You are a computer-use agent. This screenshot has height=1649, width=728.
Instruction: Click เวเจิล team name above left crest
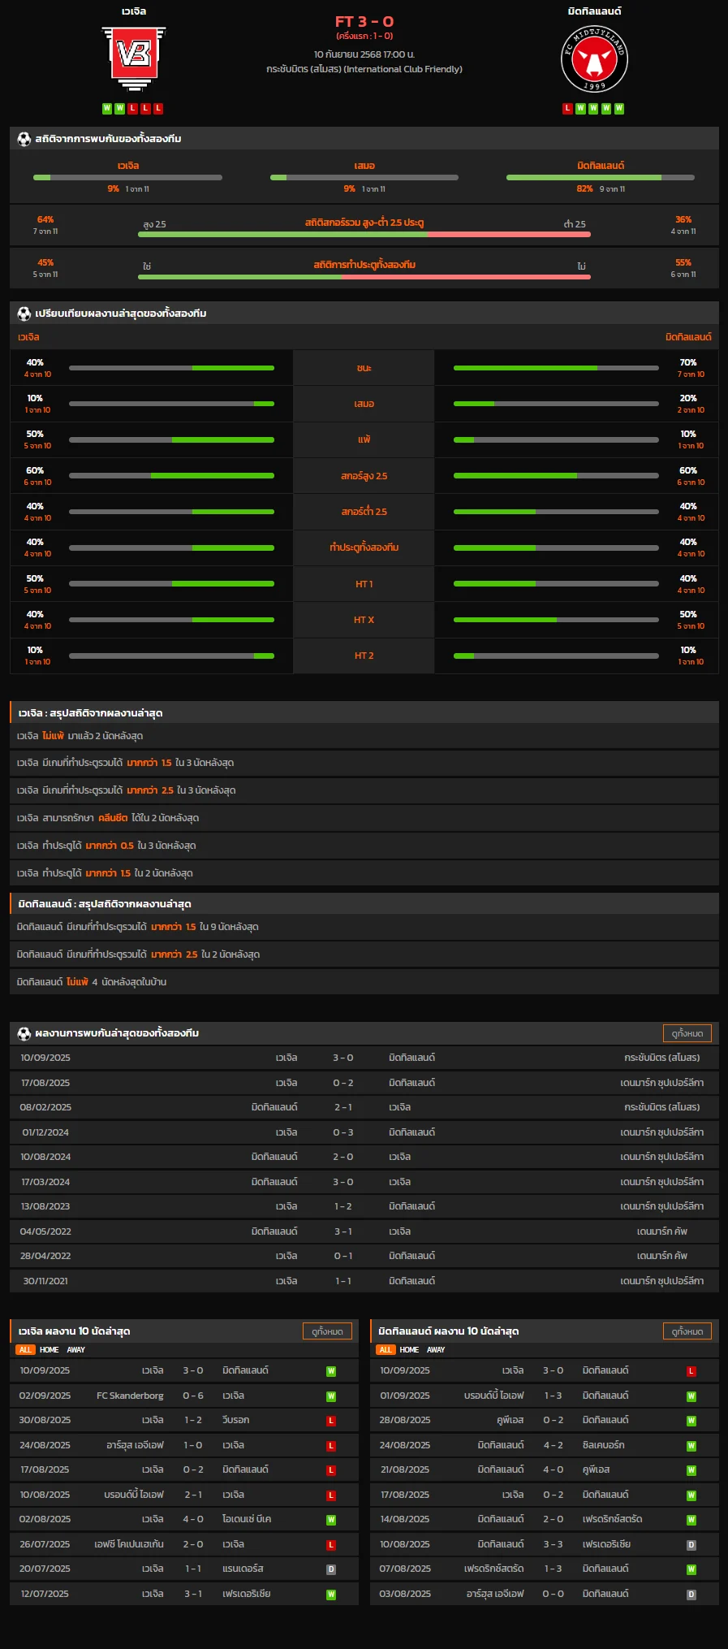click(134, 11)
